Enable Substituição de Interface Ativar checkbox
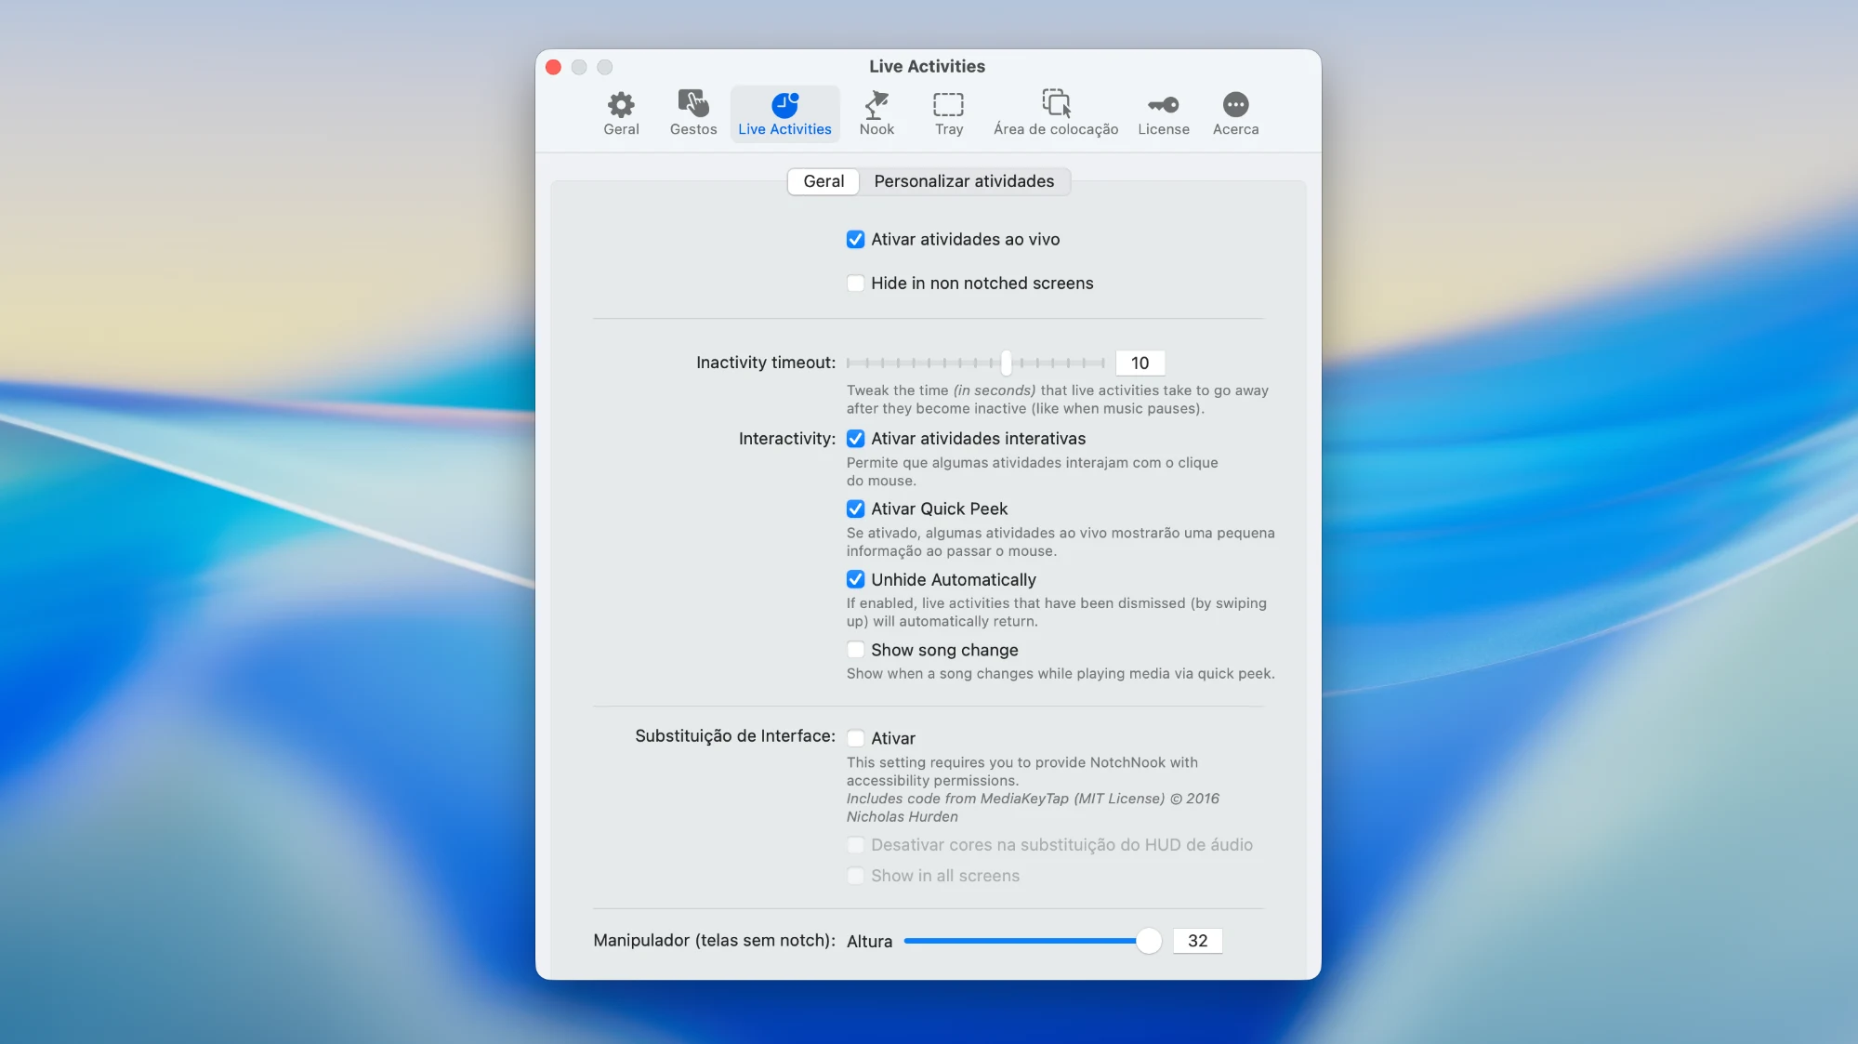Screen dimensions: 1858x1044 (855, 738)
